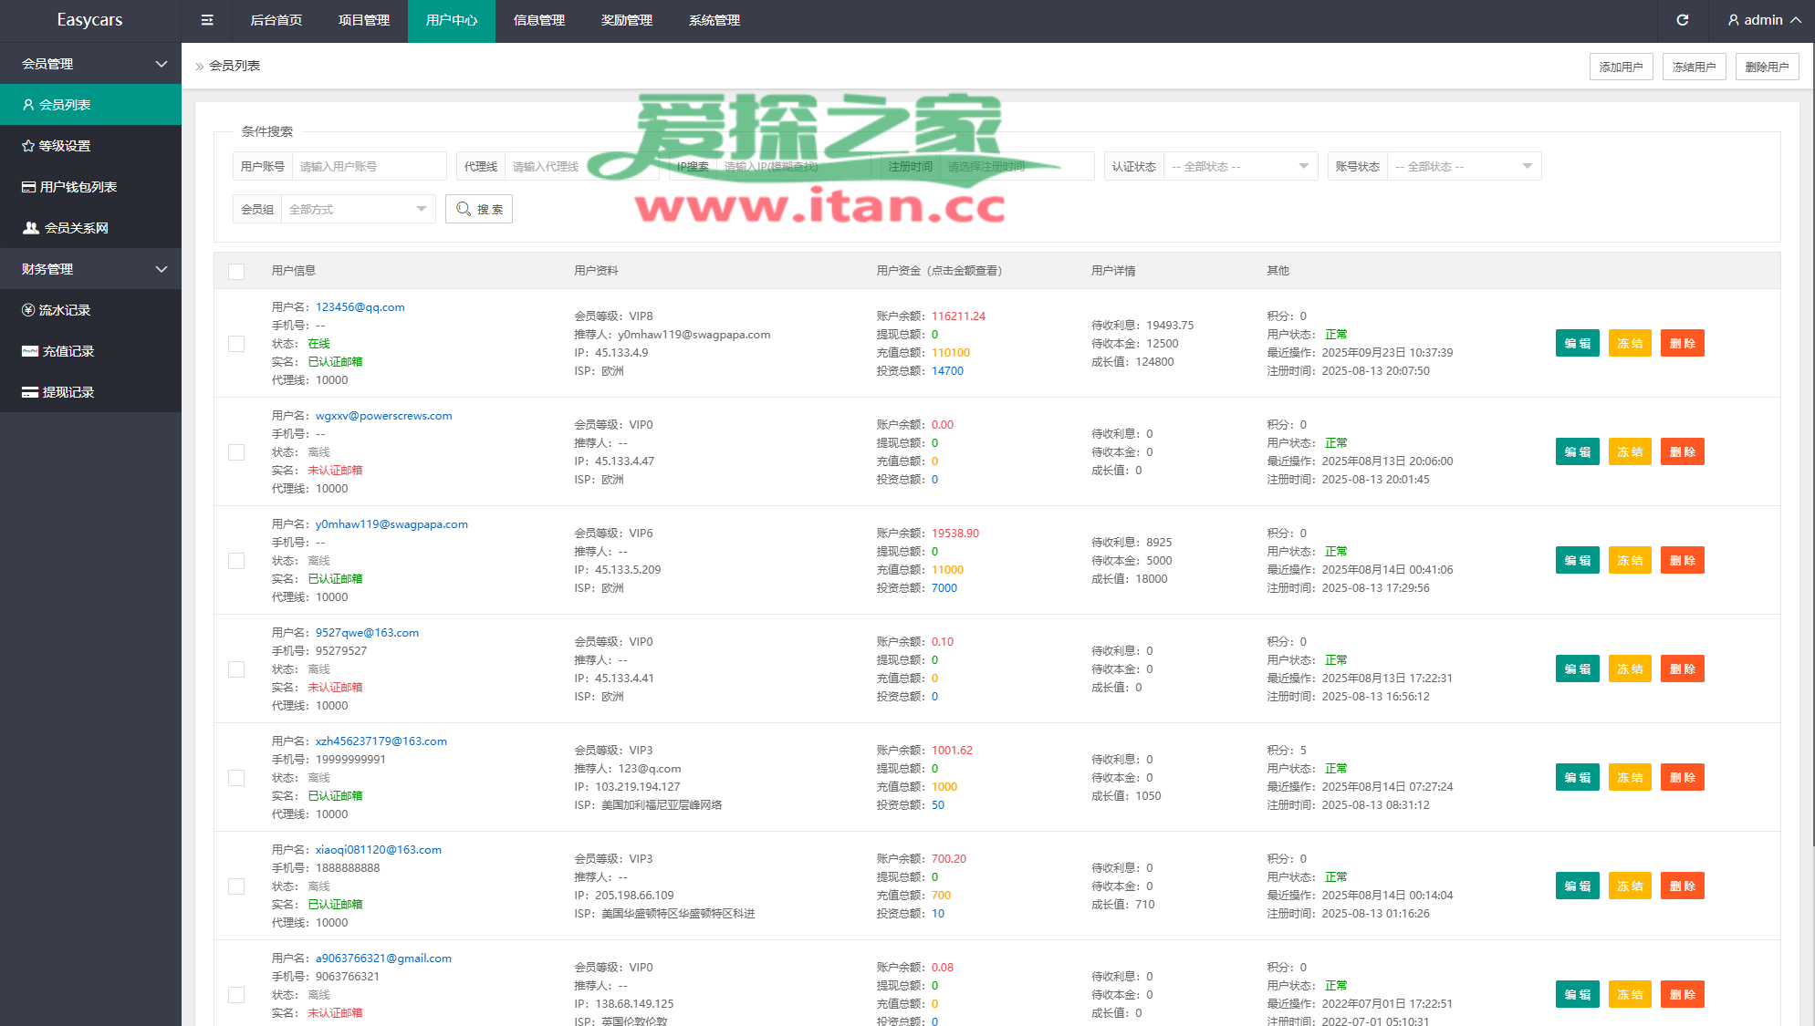Viewport: 1815px width, 1026px height.
Task: Click the refresh icon in top bar
Action: [x=1682, y=20]
